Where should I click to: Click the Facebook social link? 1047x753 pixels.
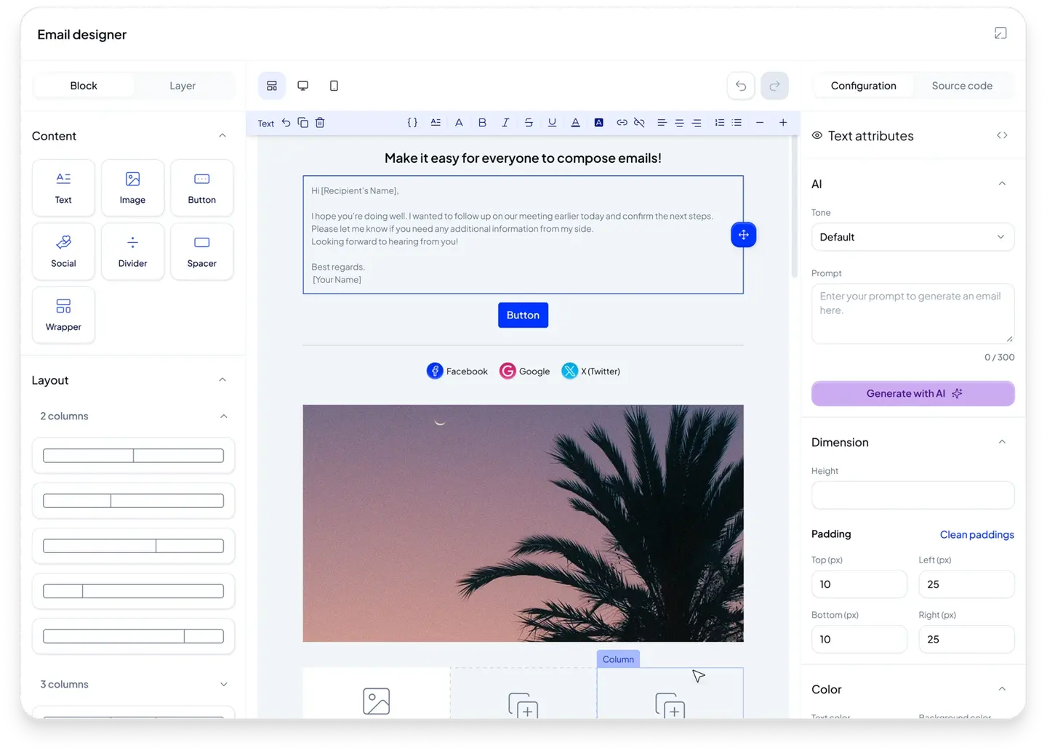457,371
